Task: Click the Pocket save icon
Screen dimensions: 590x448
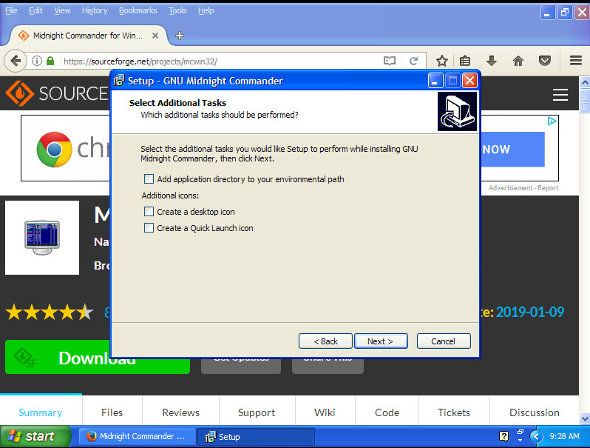Action: (544, 61)
